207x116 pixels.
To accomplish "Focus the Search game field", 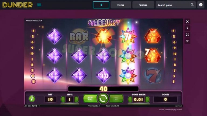I will [173, 5].
